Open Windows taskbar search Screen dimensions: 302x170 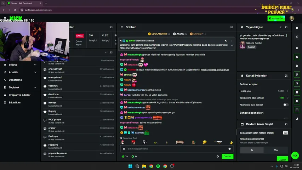(x=137, y=166)
